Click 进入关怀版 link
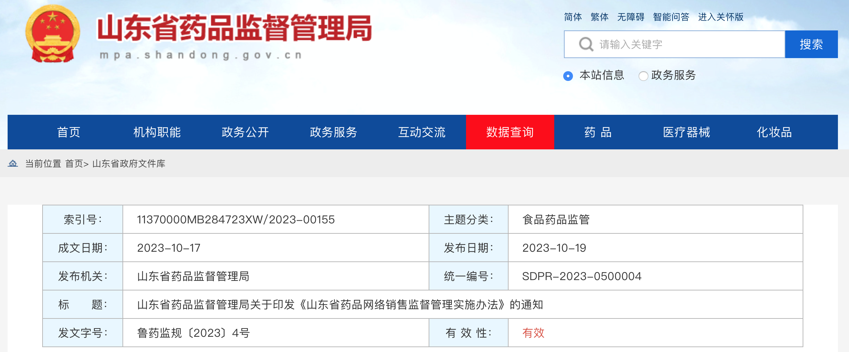Image resolution: width=849 pixels, height=352 pixels. [721, 17]
